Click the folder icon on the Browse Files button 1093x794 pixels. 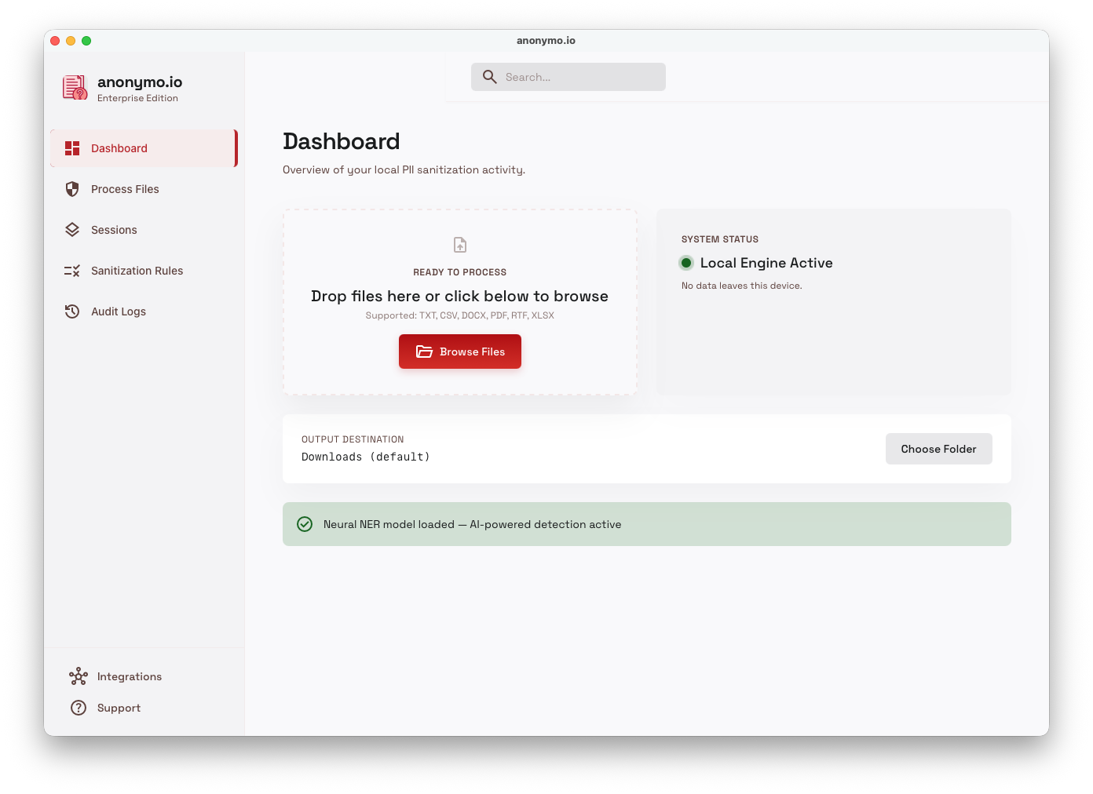[x=424, y=351]
